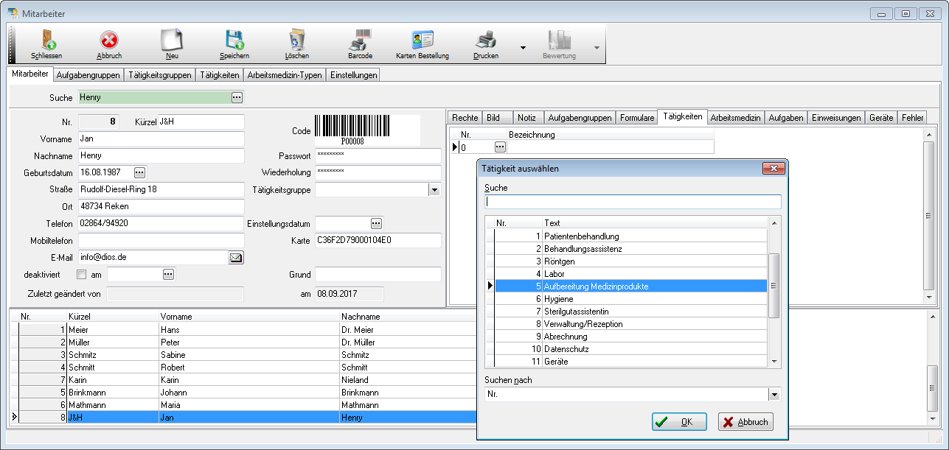949x450 pixels.
Task: Save employee using Speichern icon
Action: [234, 40]
